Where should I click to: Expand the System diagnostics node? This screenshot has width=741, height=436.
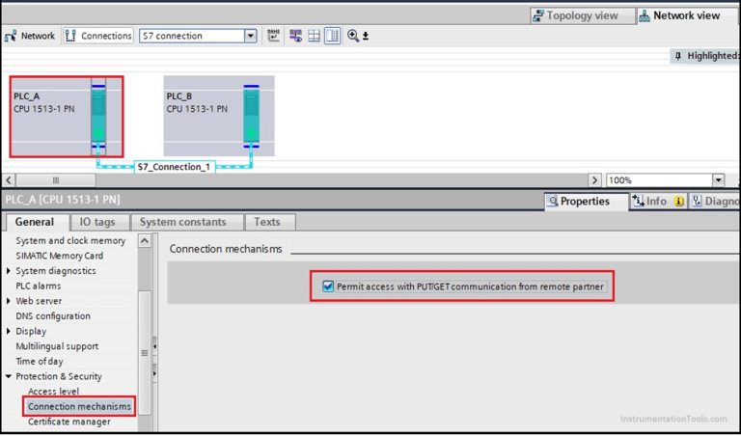(9, 271)
